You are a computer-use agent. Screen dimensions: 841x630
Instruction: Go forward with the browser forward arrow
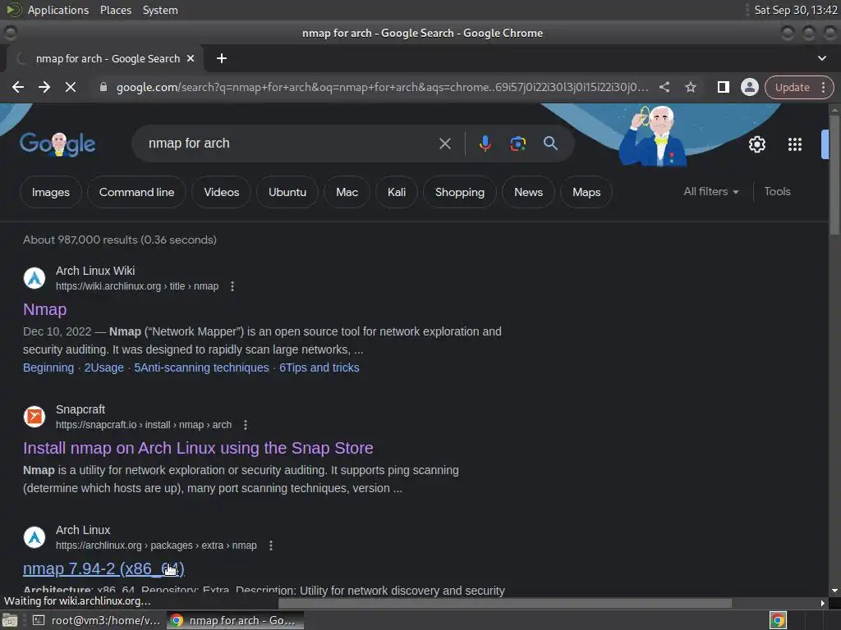coord(44,87)
